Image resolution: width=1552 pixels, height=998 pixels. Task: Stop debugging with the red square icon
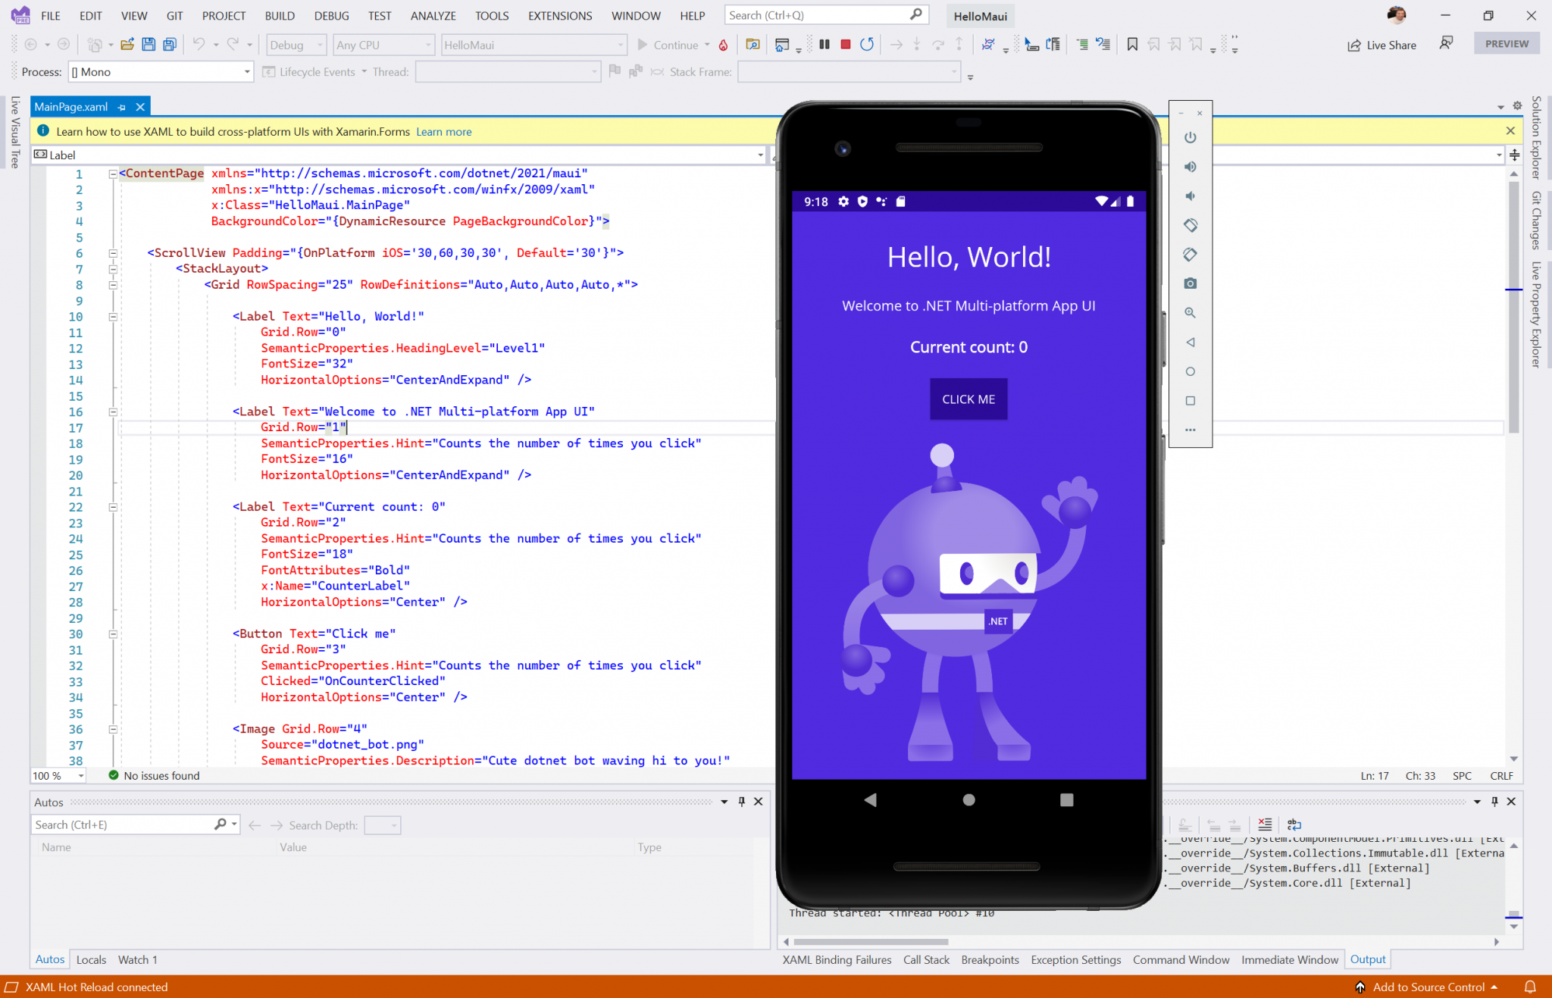click(845, 45)
